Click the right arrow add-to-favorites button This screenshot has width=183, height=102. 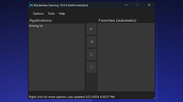pos(91,29)
